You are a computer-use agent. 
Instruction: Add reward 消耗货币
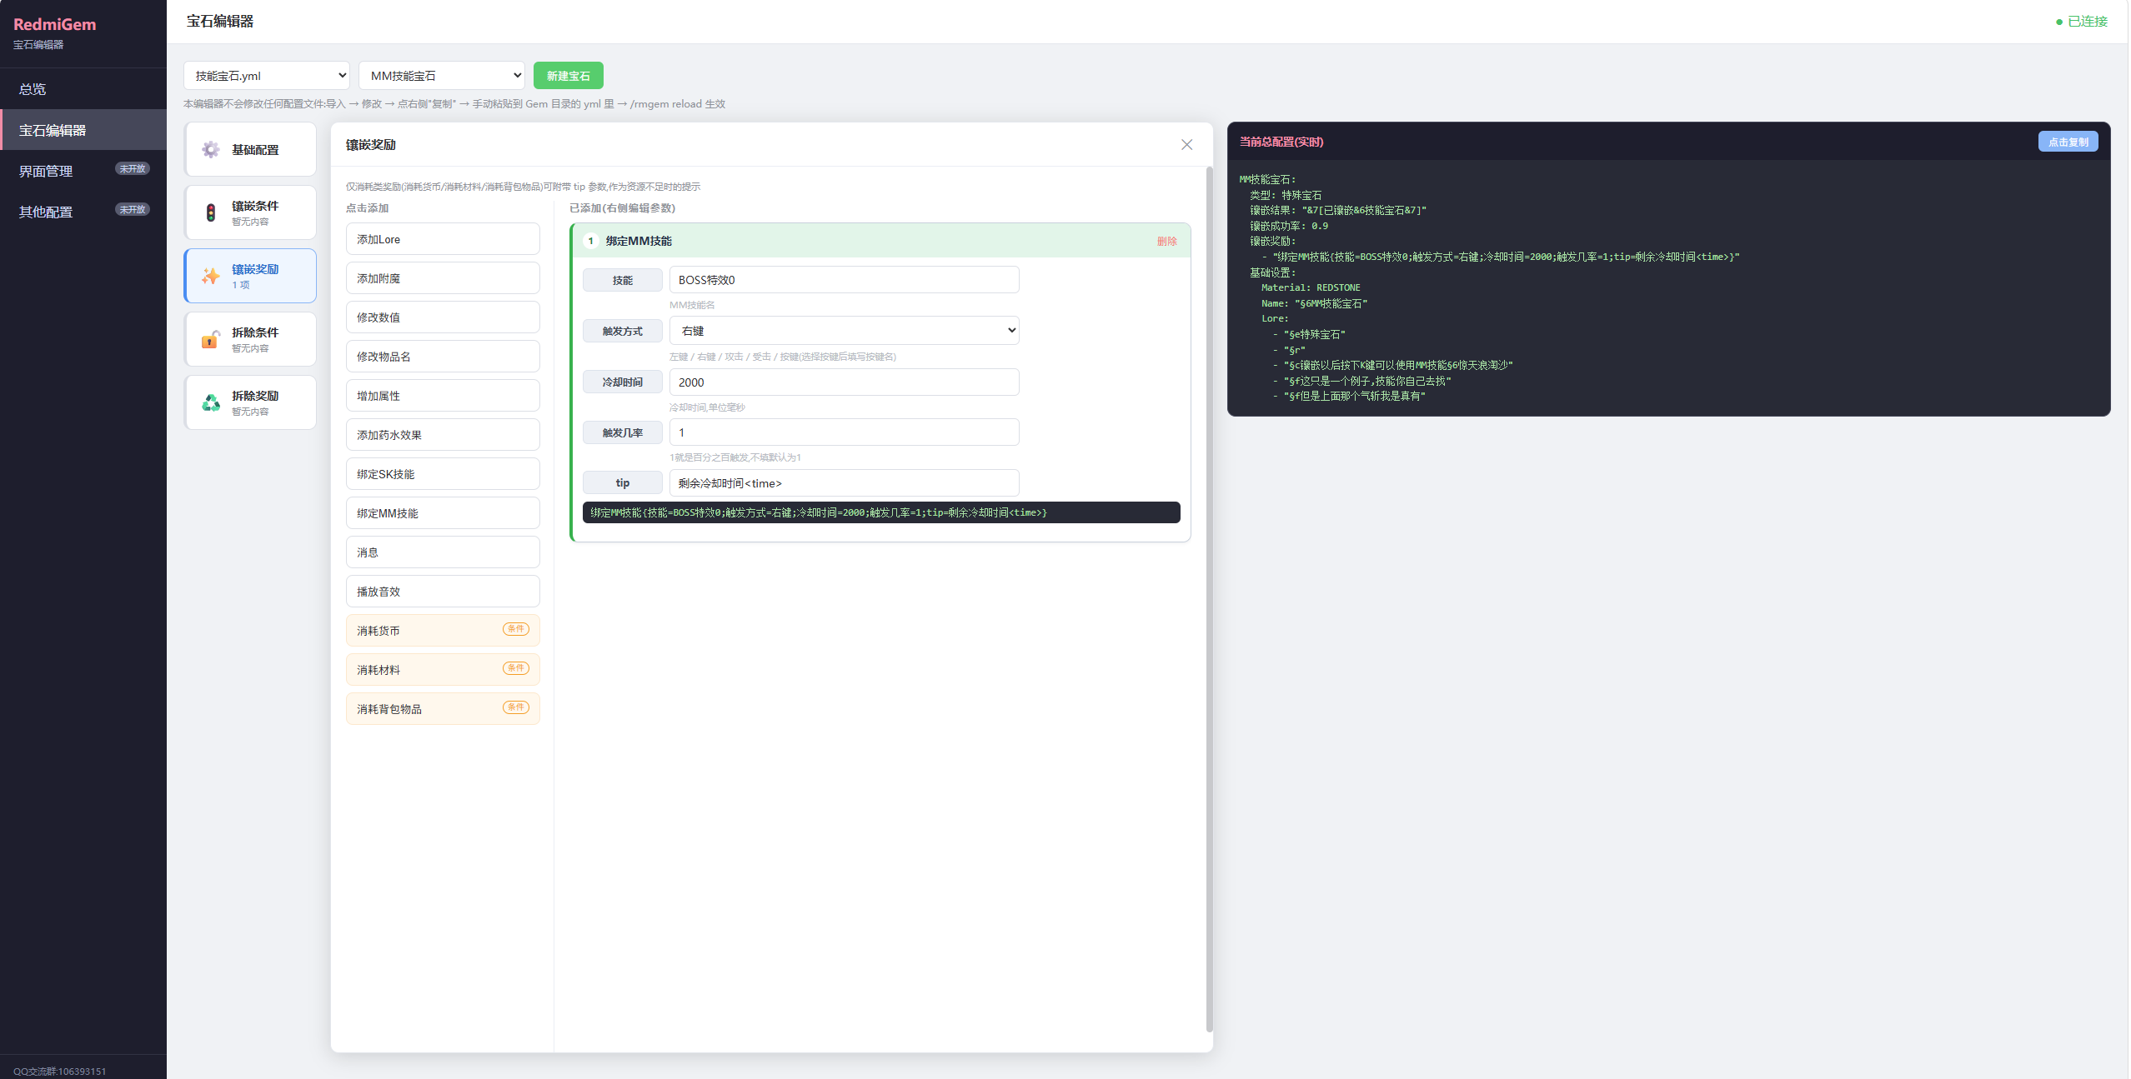coord(443,631)
